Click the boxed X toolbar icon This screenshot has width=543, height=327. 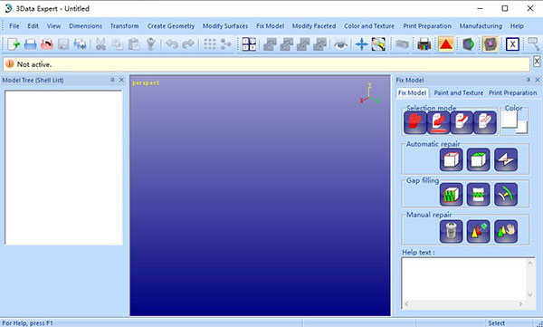point(512,44)
